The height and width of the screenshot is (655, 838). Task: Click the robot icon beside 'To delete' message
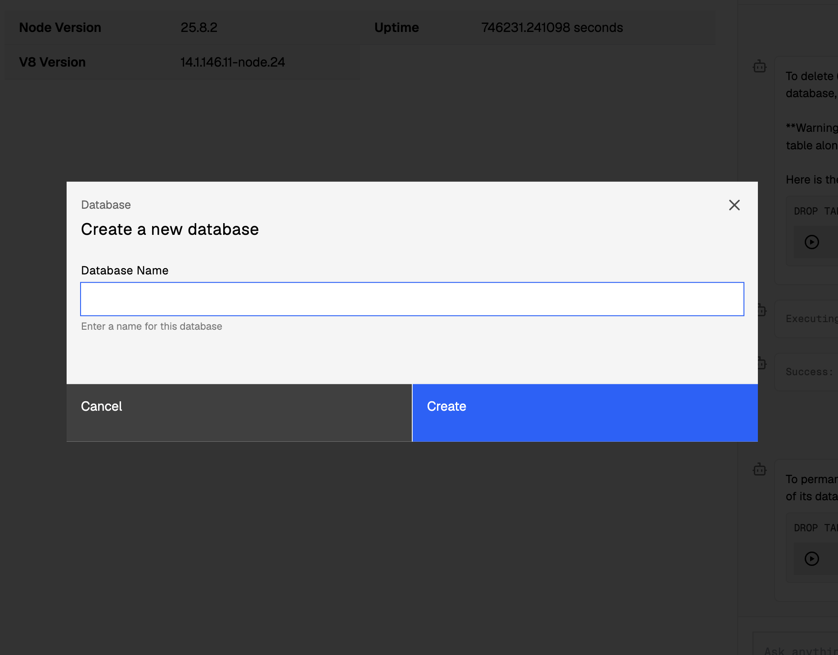point(759,66)
